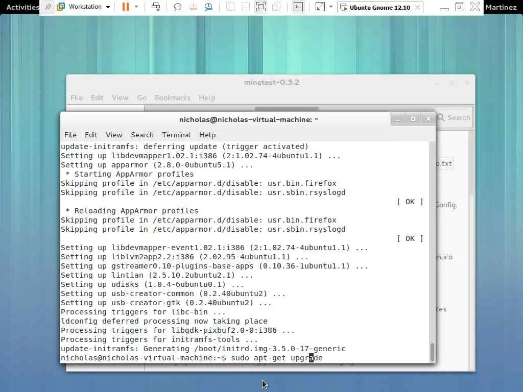Expand the power options dropdown arrow
The image size is (523, 392).
tap(136, 7)
